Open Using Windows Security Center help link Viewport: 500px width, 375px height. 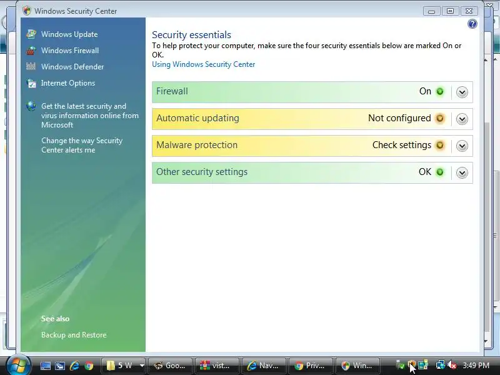pos(204,64)
